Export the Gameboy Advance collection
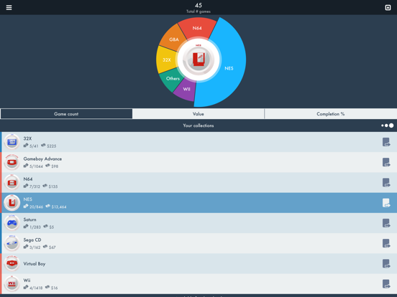This screenshot has width=397, height=297. (x=386, y=162)
